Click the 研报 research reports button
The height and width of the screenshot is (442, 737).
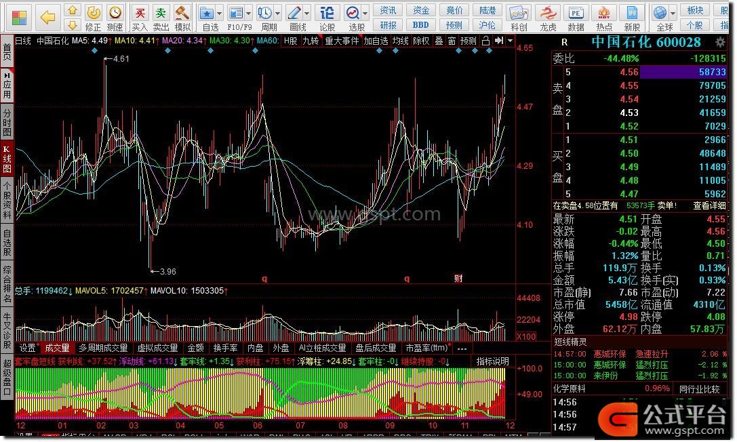pos(388,25)
